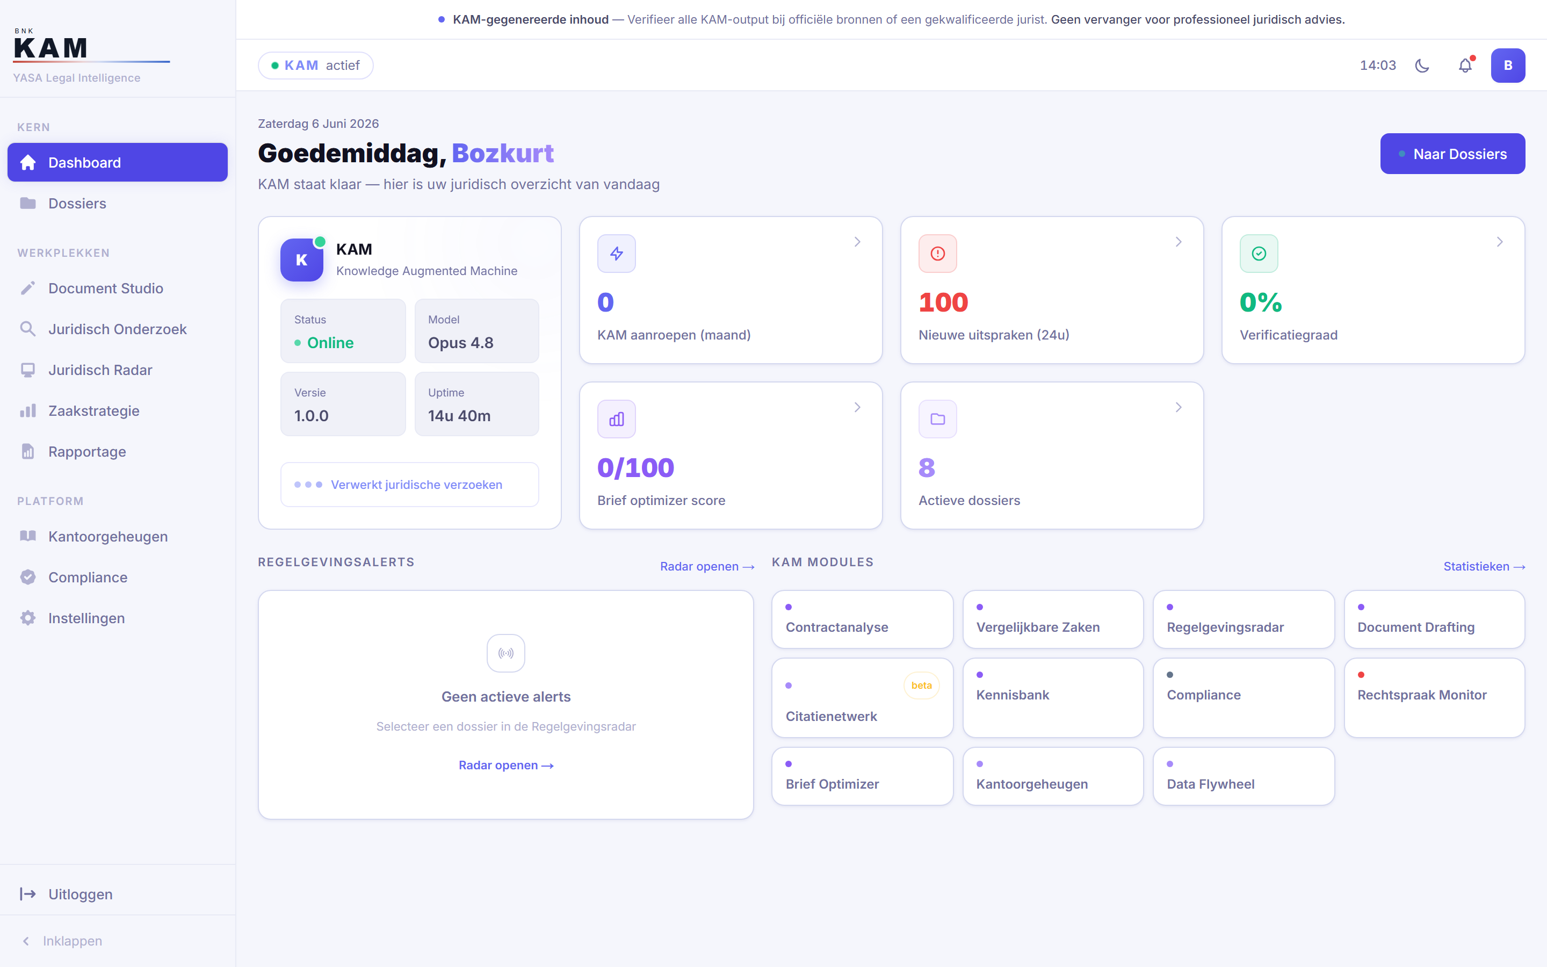
Task: Open the Dashboard menu item
Action: click(118, 162)
